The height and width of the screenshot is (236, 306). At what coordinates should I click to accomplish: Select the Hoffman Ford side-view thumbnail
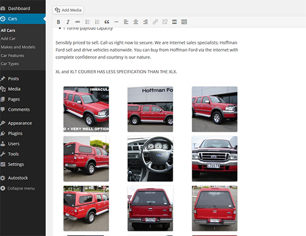tap(150, 109)
